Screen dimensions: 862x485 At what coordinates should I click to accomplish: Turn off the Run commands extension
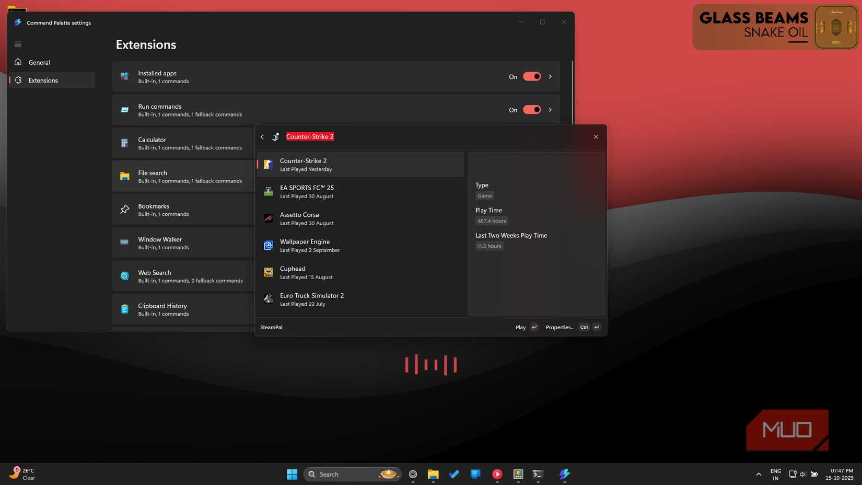pos(531,110)
